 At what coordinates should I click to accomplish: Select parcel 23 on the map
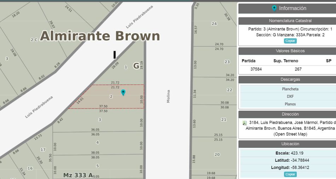(x=227, y=62)
